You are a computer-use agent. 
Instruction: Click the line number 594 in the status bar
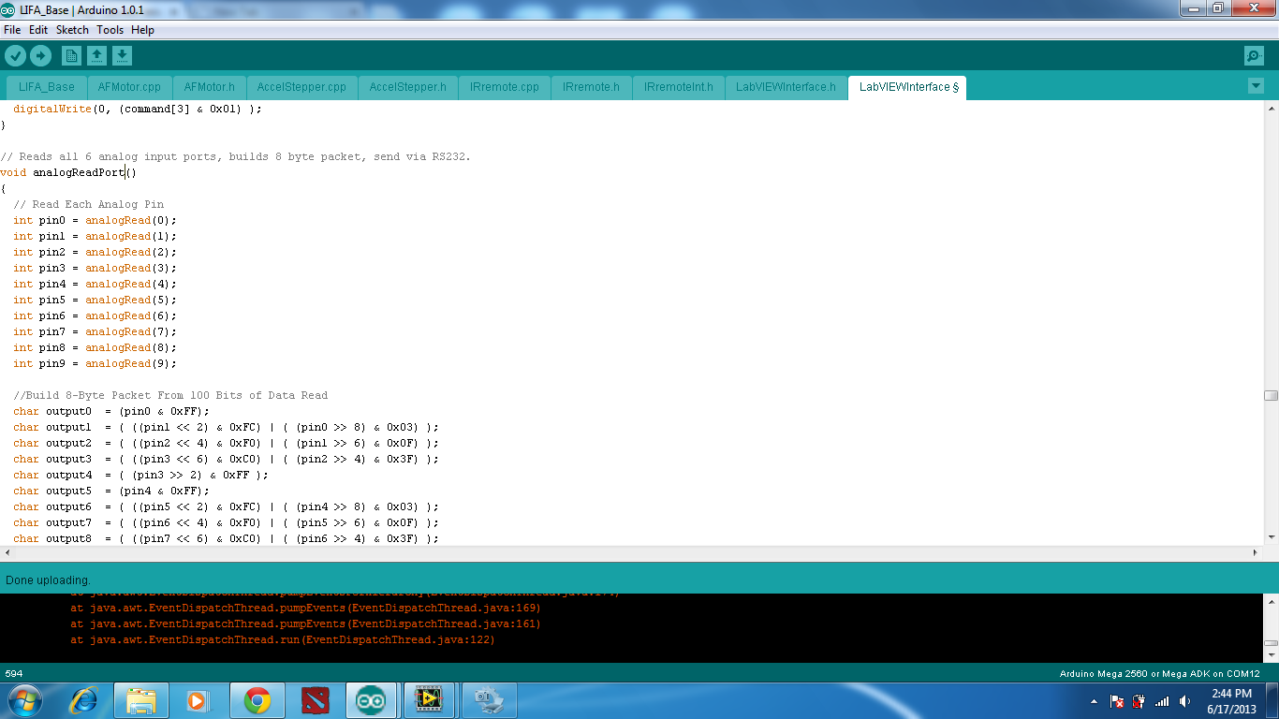pyautogui.click(x=14, y=674)
